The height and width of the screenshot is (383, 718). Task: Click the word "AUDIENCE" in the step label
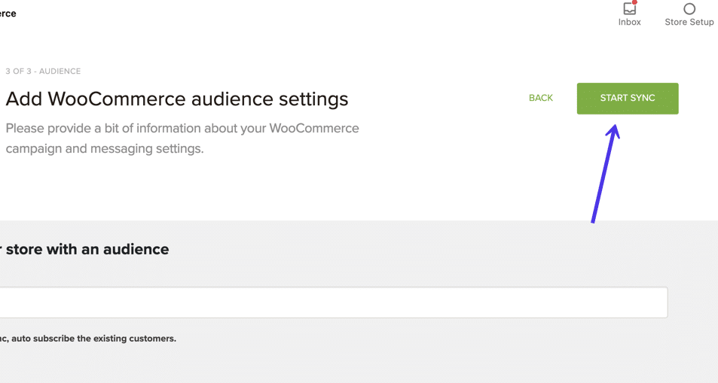(x=60, y=71)
